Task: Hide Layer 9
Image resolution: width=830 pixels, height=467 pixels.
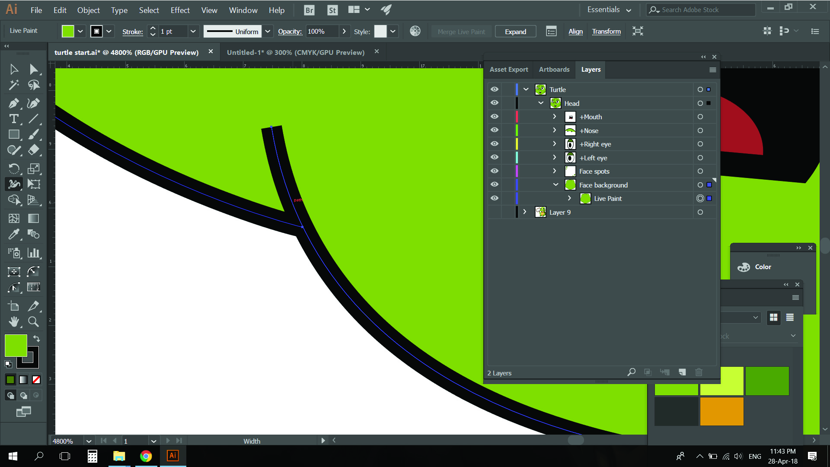Action: click(494, 212)
